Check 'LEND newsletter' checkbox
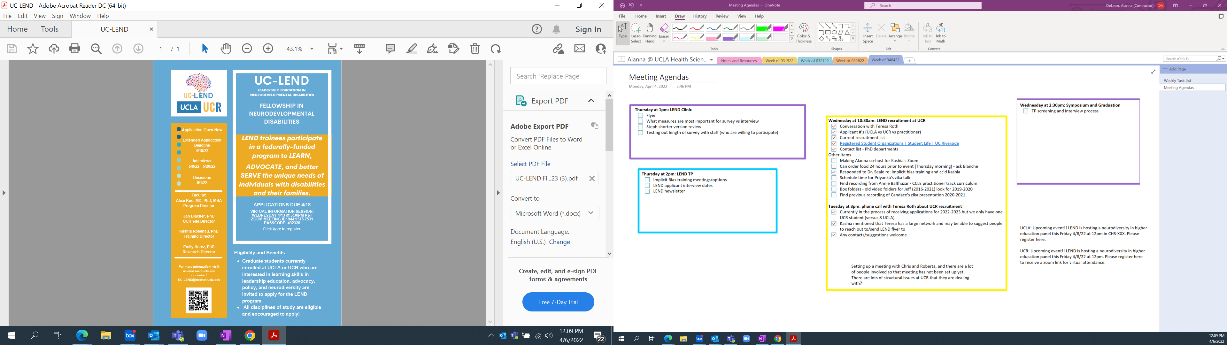This screenshot has height=345, width=1227. 647,191
